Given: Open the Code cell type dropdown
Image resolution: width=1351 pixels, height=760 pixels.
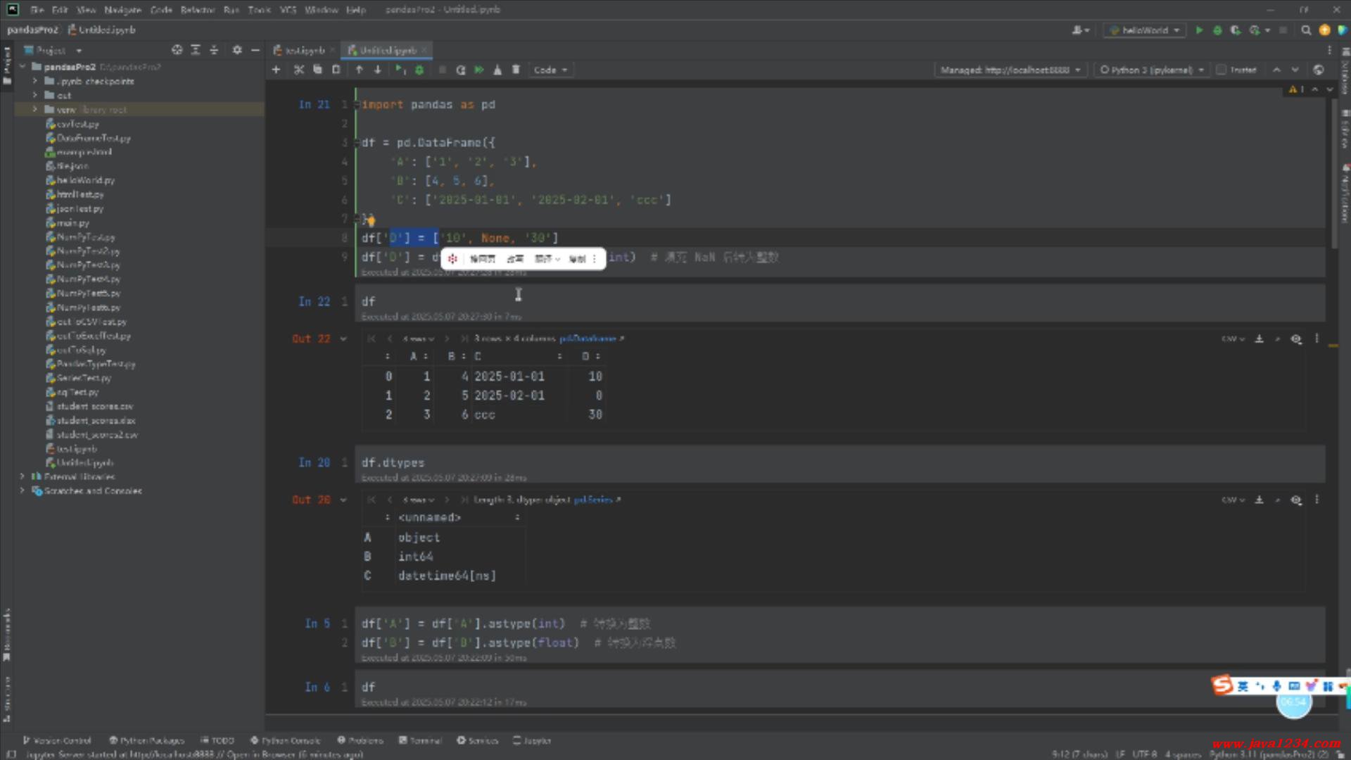Looking at the screenshot, I should [550, 70].
